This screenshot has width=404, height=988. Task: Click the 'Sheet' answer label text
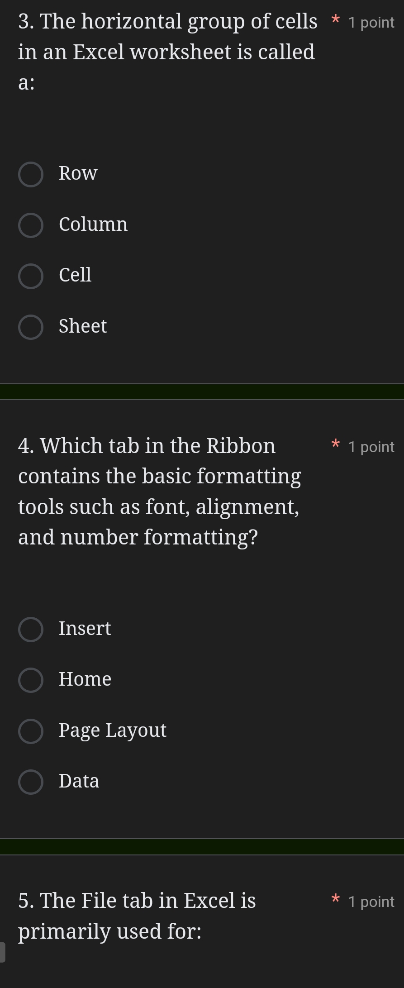[x=83, y=326]
